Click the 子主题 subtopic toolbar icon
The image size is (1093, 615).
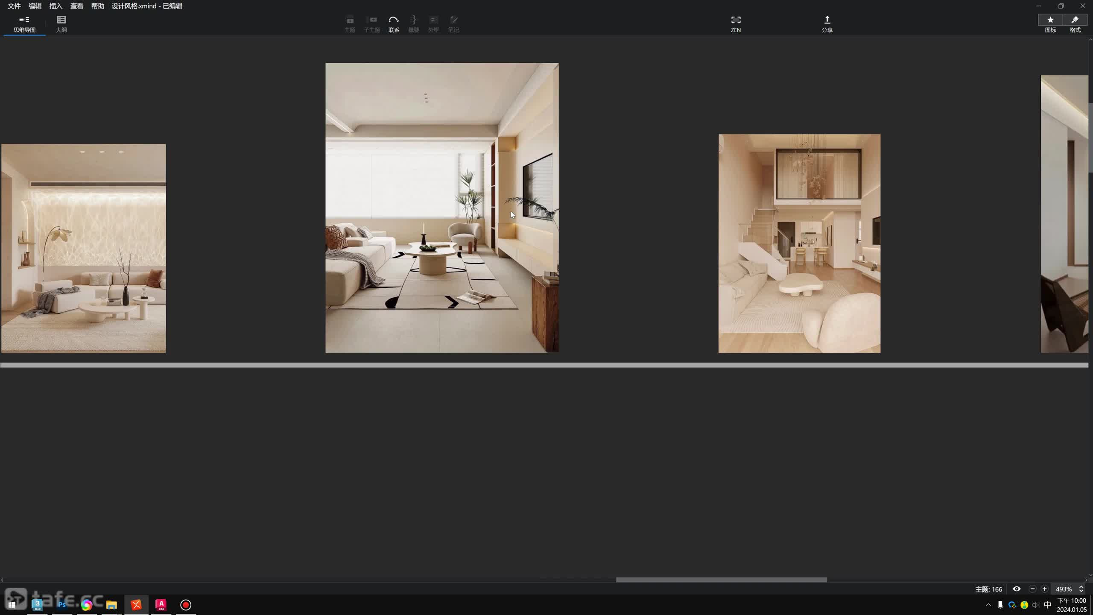372,24
